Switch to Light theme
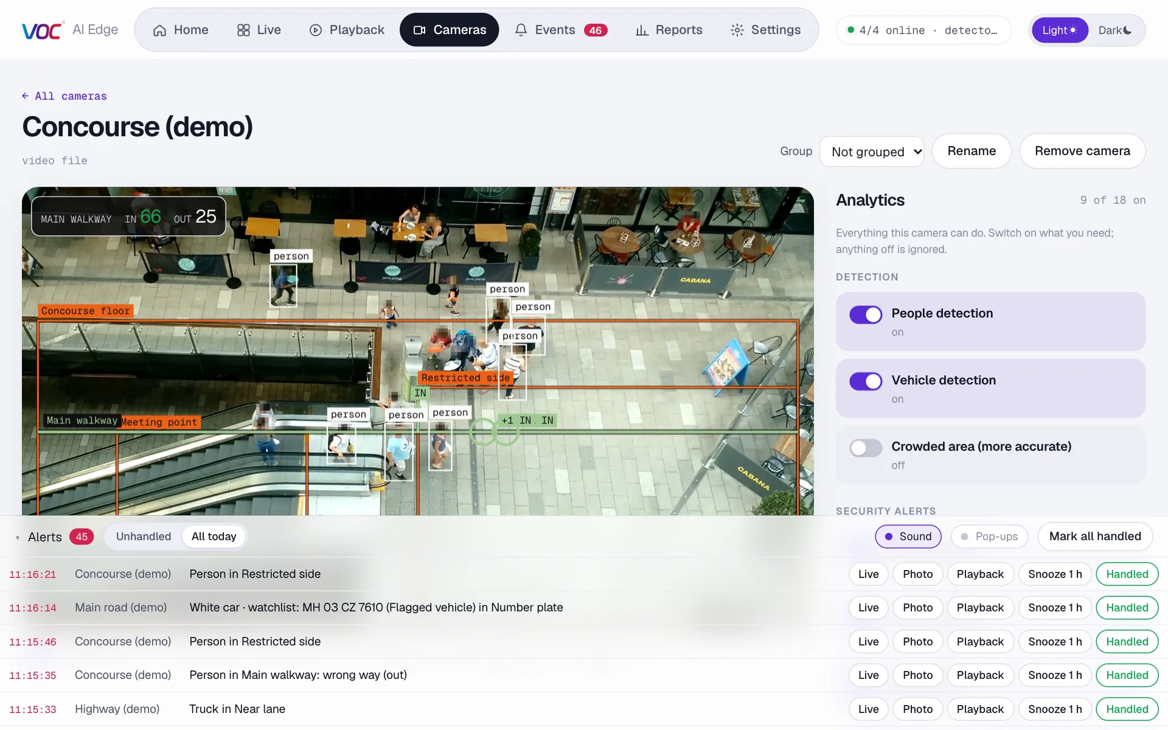The image size is (1168, 730). 1060,30
